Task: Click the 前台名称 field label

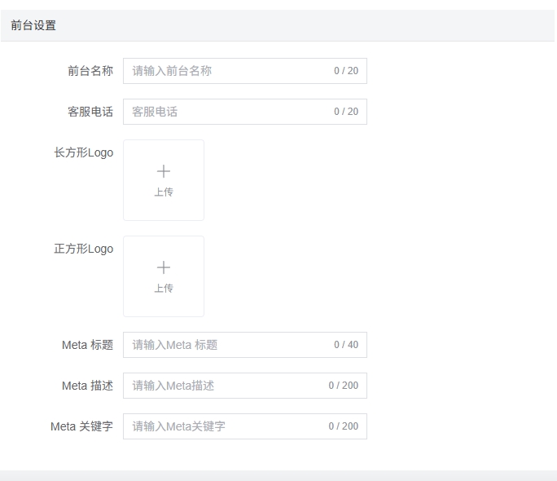Action: 90,71
